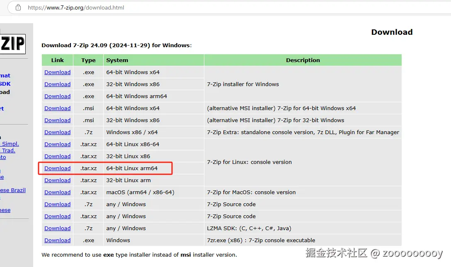Click the '7zr.exe (x86) : 7-Zip console executable' text
Viewport: 451px width, 267px height.
(x=261, y=241)
